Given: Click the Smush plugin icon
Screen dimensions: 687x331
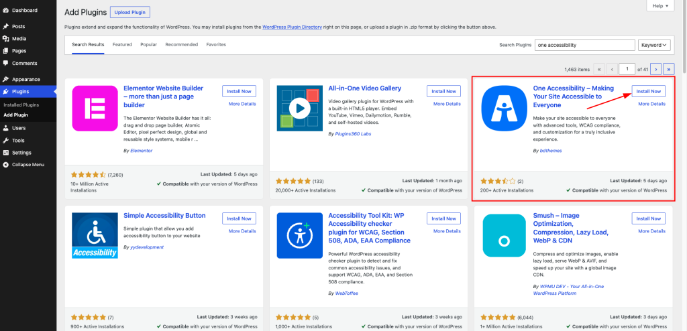Looking at the screenshot, I should click(x=505, y=236).
